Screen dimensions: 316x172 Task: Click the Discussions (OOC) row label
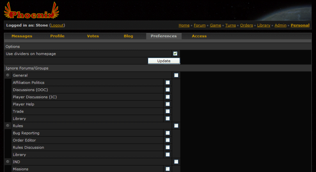(x=30, y=90)
